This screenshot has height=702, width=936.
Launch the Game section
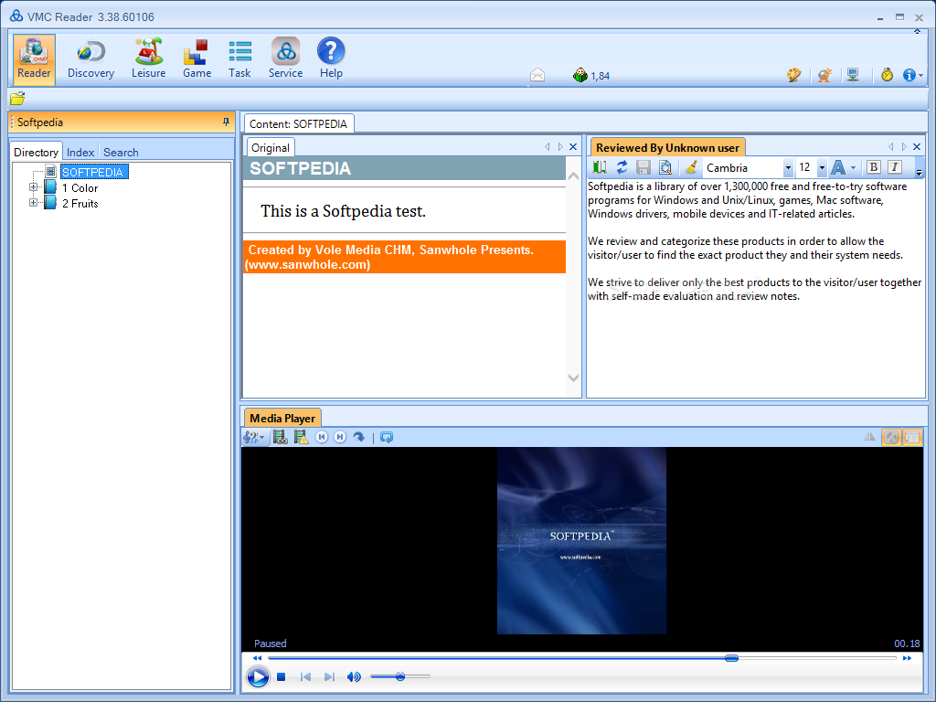coord(197,59)
